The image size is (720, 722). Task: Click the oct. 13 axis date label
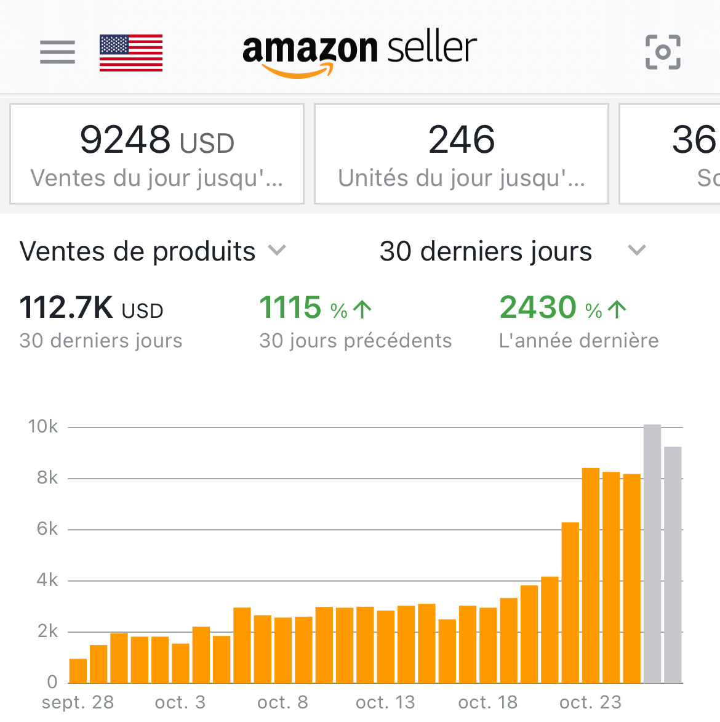click(385, 702)
